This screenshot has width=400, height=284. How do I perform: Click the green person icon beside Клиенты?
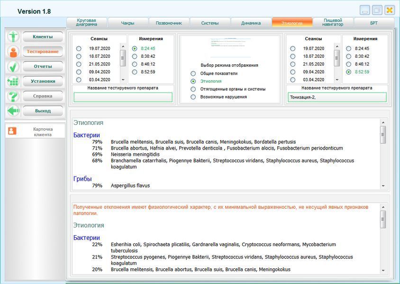(13, 36)
